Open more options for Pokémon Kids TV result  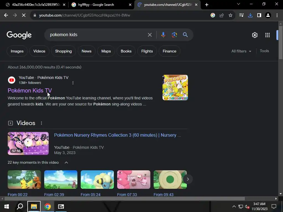coord(73,83)
